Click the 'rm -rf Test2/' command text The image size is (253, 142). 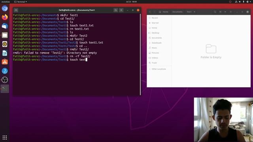pyautogui.click(x=80, y=56)
